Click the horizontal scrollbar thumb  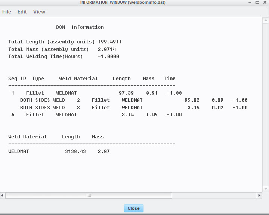pos(89,196)
